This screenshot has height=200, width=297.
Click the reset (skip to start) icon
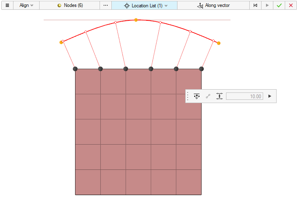coord(255,5)
